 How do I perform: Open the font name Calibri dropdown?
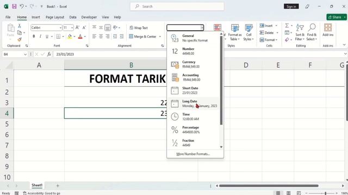pos(60,28)
